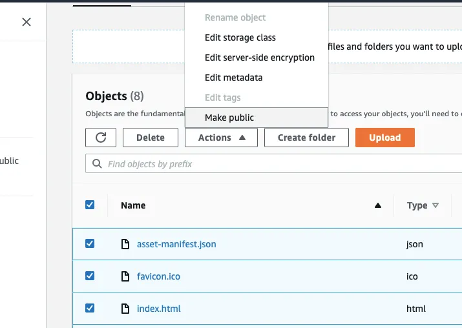Open Edit metadata from the menu
Image resolution: width=462 pixels, height=328 pixels.
click(x=234, y=77)
